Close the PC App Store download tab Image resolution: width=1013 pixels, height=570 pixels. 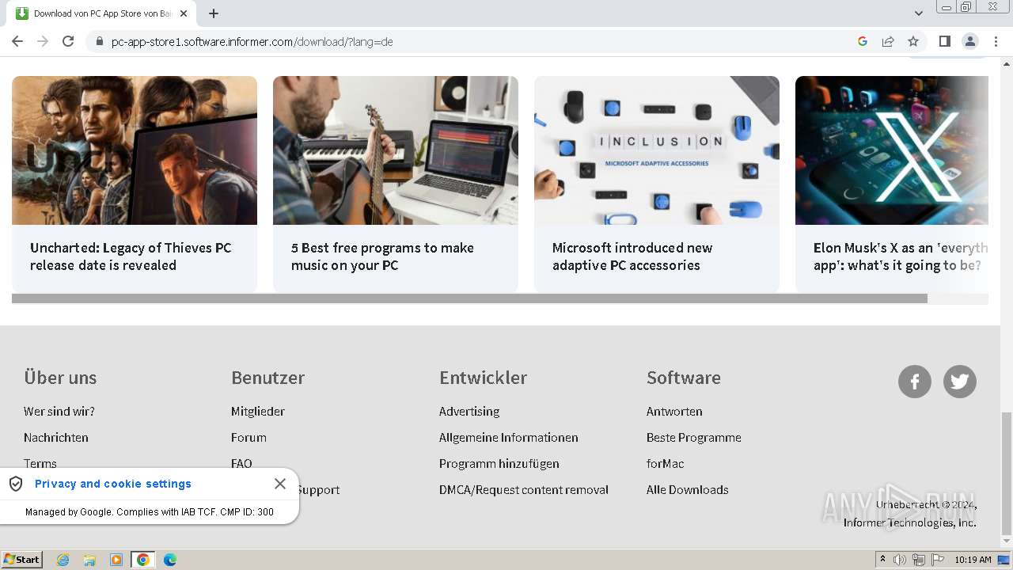[184, 13]
